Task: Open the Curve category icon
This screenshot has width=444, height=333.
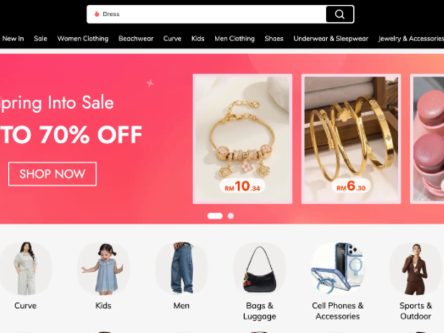Action: (x=26, y=269)
